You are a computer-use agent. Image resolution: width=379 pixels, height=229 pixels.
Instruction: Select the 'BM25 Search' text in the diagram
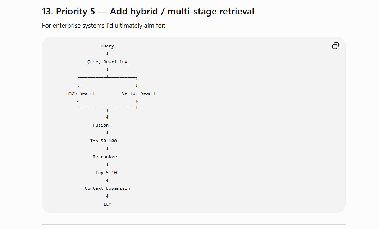point(81,93)
